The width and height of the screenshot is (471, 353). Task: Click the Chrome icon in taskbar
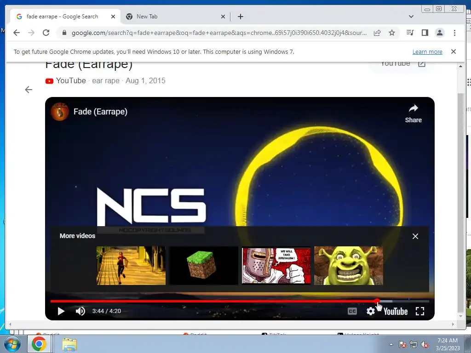pyautogui.click(x=39, y=344)
